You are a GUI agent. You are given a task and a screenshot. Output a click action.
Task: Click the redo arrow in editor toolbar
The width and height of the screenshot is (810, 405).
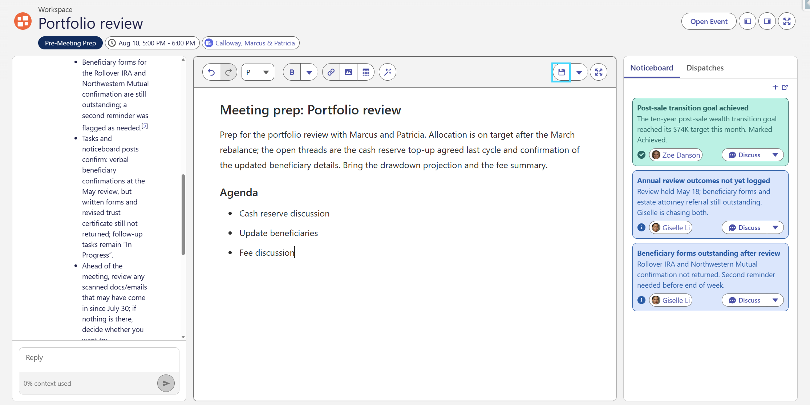click(x=228, y=72)
